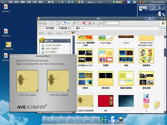Click the scissors Cut toolbar icon

pos(93,23)
